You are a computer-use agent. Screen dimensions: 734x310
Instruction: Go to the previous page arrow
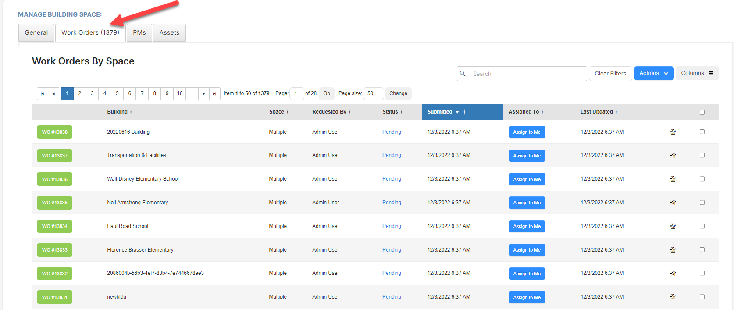(x=53, y=93)
